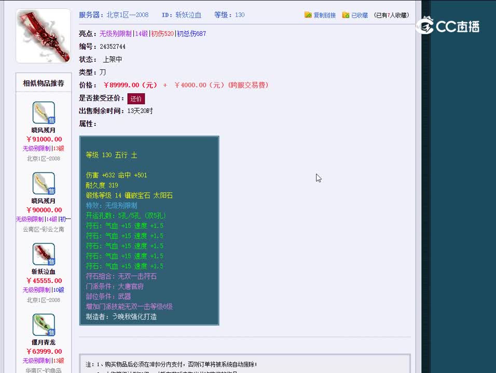Image resolution: width=496 pixels, height=373 pixels.
Task: Click the 相似物品推荐 panel header
Action: click(x=44, y=83)
